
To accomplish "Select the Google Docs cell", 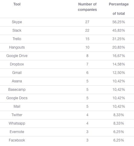I will tap(17, 98).
